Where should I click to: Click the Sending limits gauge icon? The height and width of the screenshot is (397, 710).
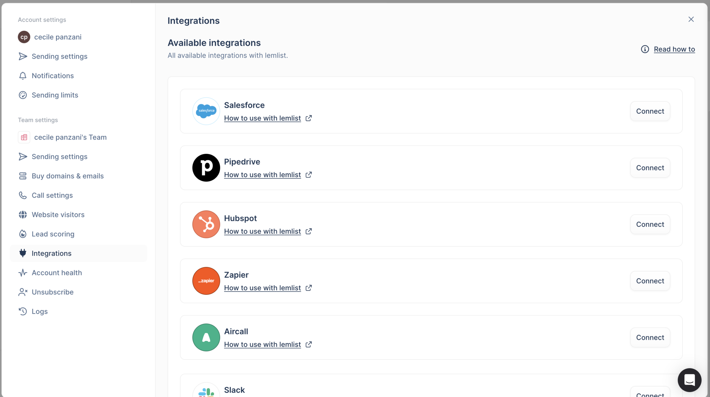pos(23,95)
